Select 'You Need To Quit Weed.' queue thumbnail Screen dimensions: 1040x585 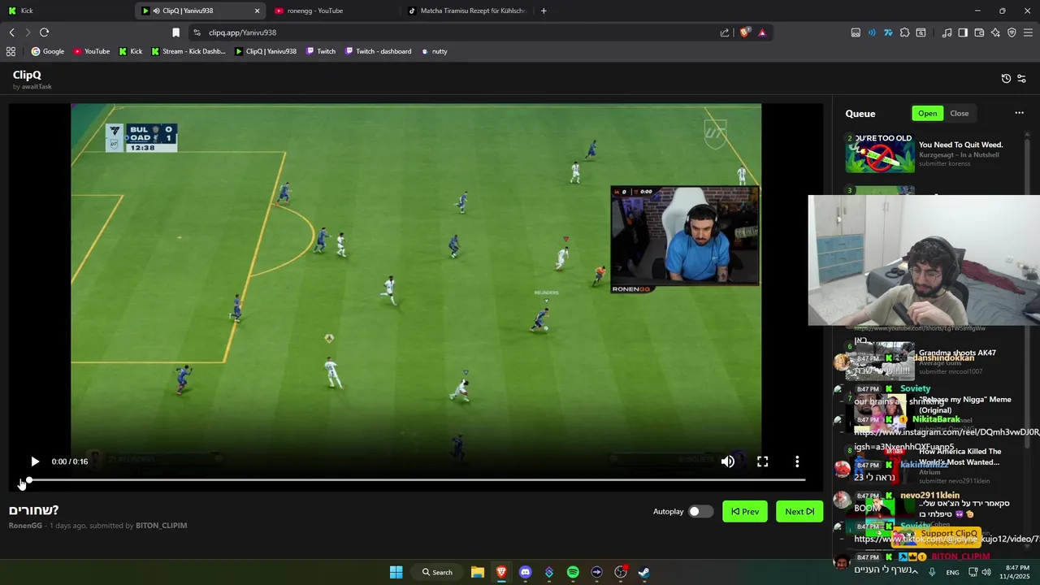coord(880,154)
